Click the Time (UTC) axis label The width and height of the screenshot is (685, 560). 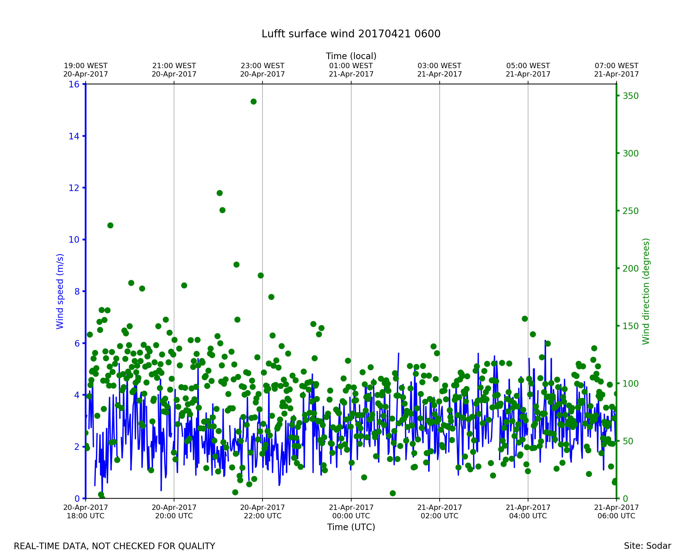click(x=351, y=527)
